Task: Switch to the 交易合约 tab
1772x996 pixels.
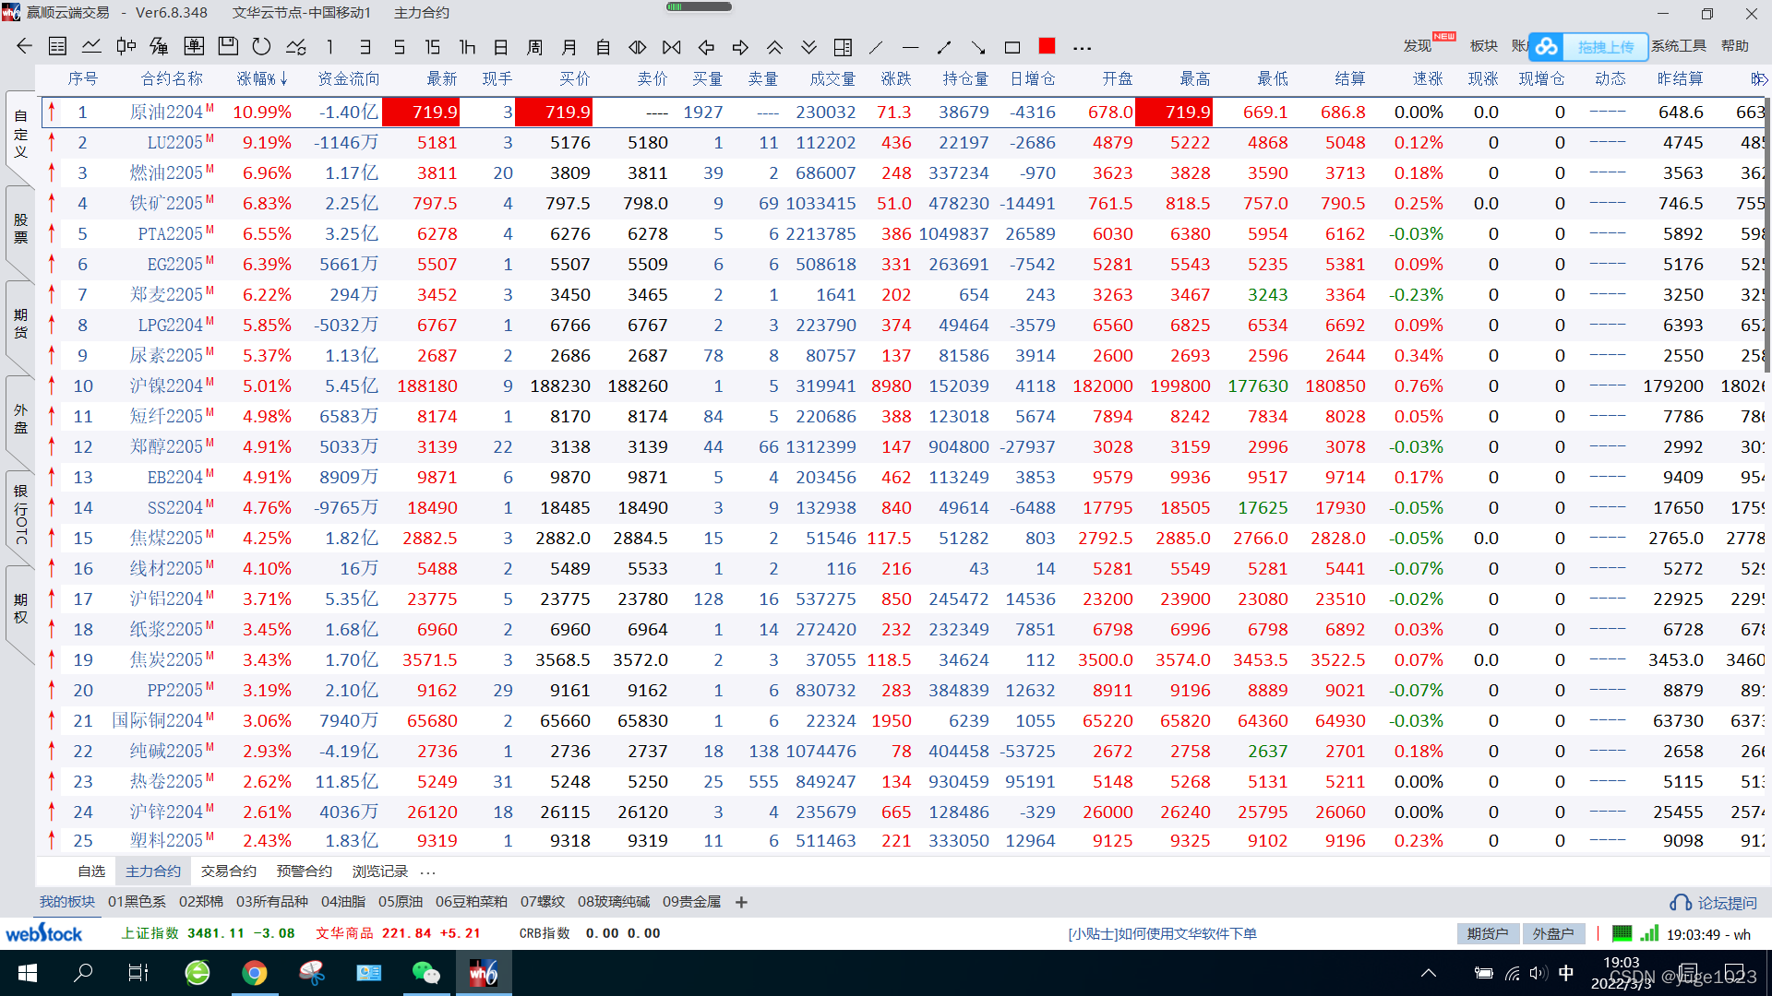Action: (x=229, y=871)
